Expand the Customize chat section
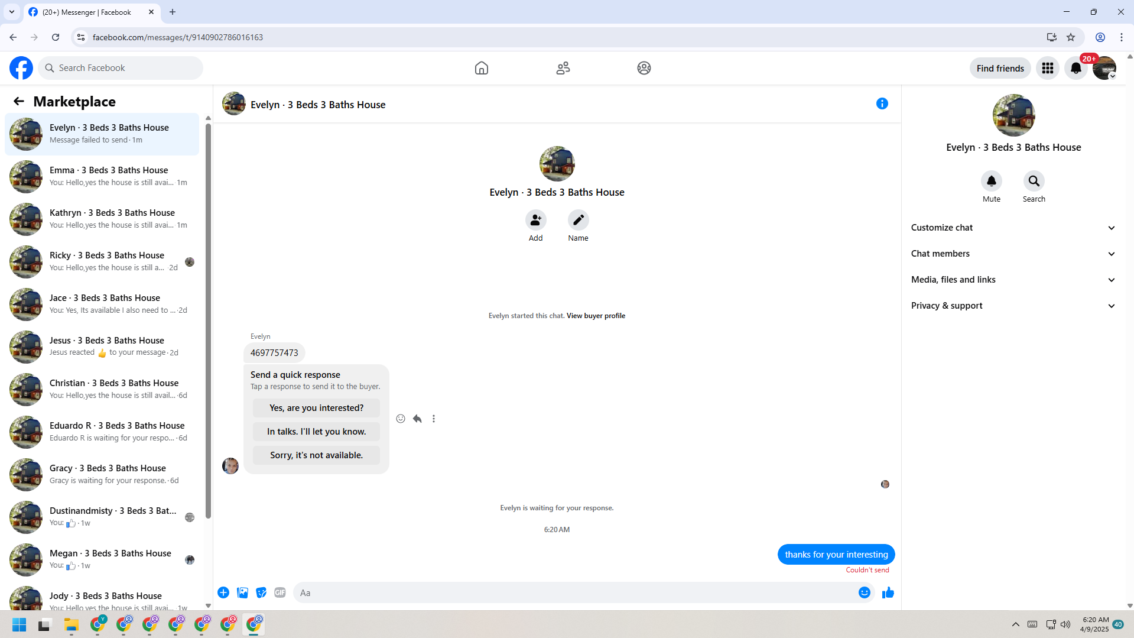 (x=1013, y=228)
